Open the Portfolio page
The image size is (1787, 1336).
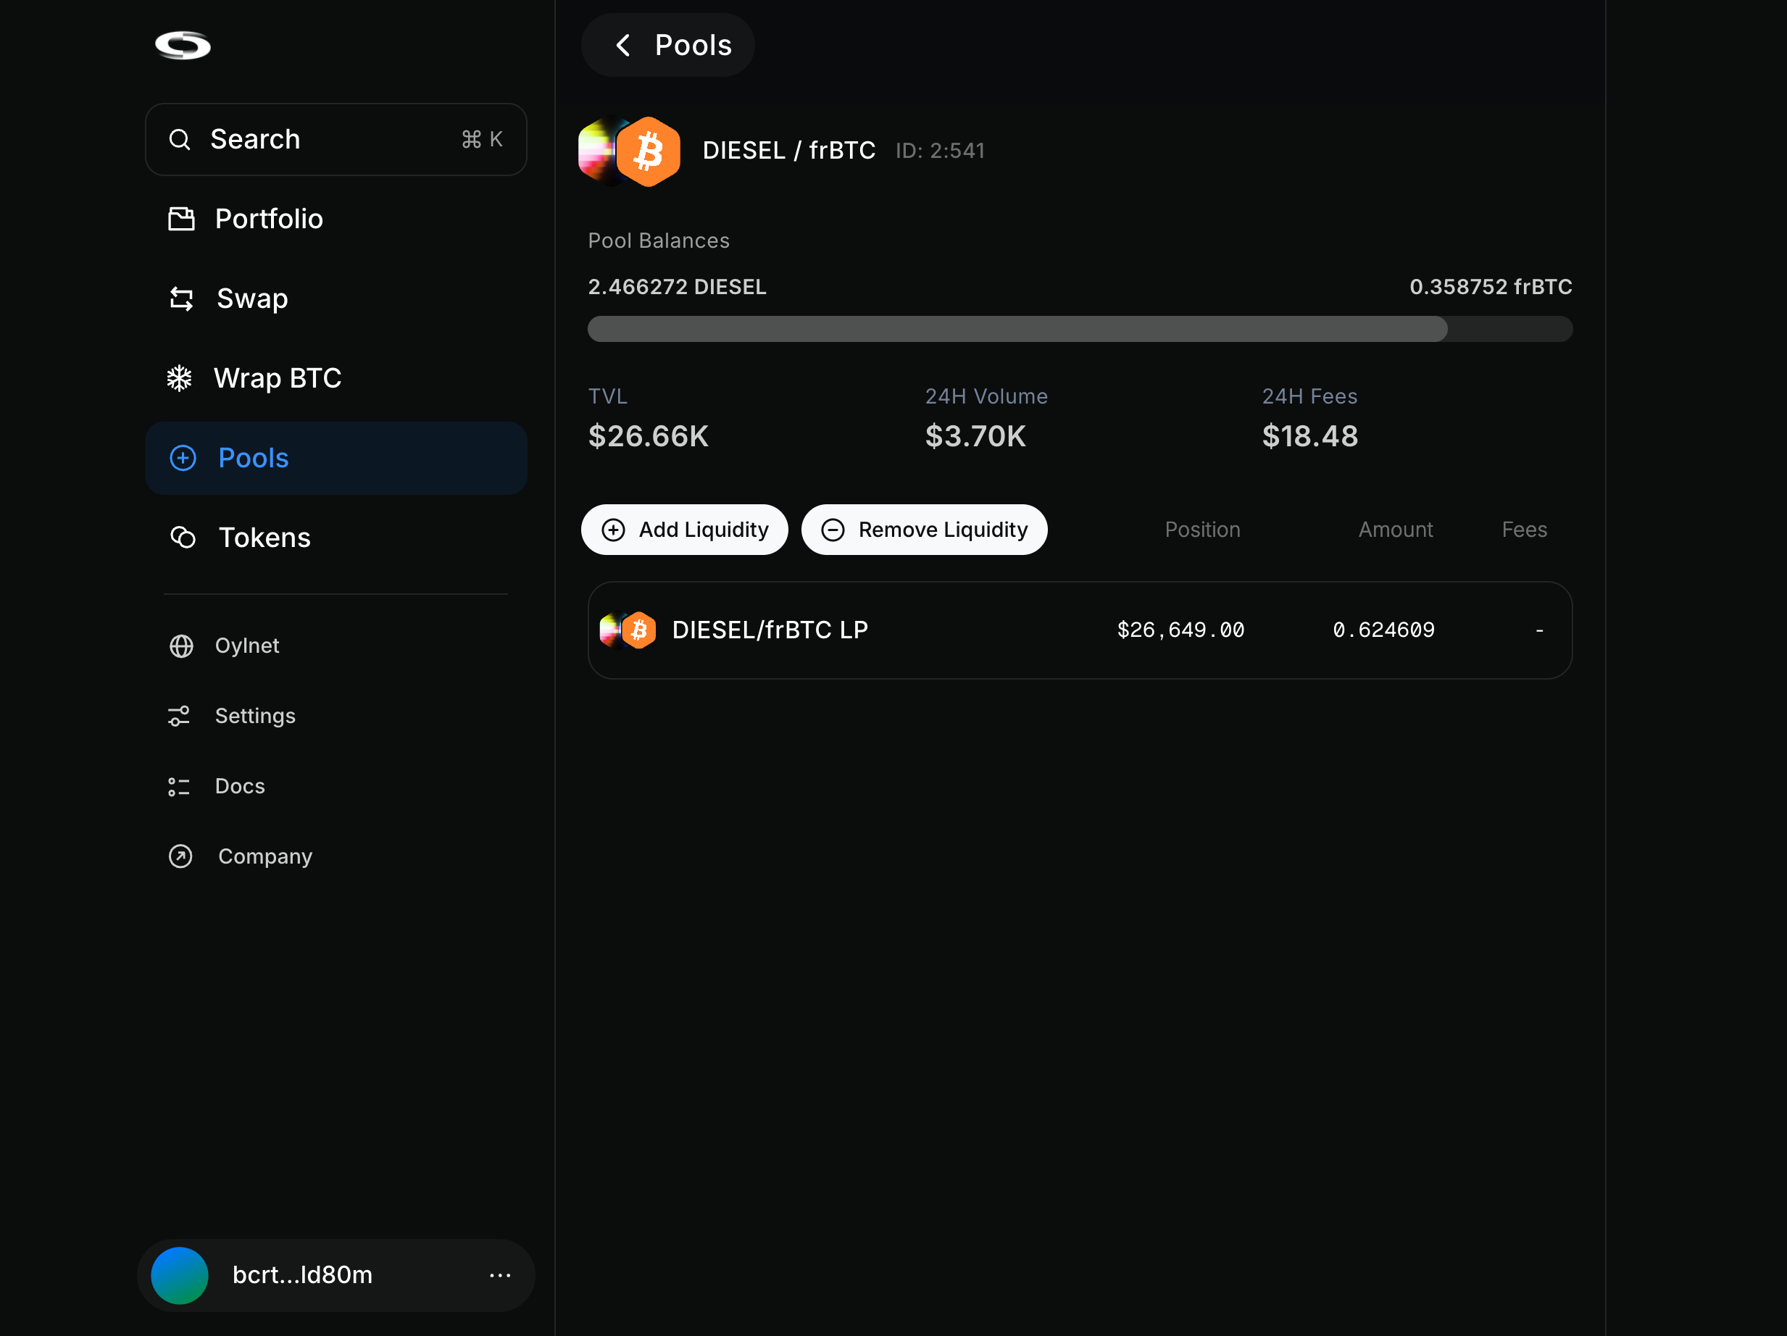tap(336, 219)
